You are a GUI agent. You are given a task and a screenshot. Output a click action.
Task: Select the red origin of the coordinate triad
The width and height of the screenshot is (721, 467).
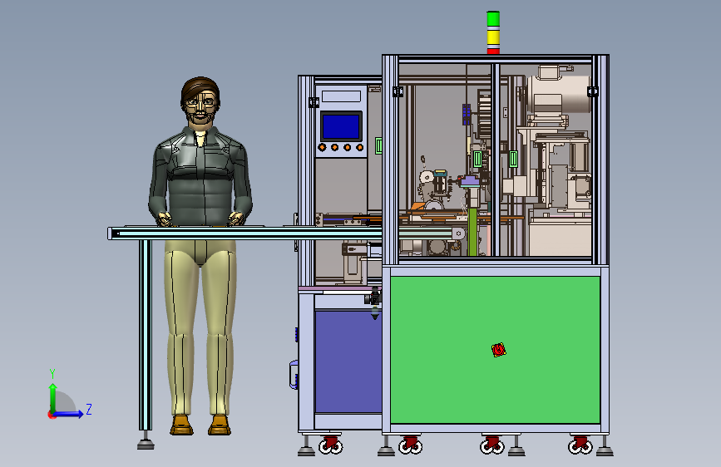pos(52,415)
